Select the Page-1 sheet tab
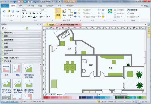 click(x=60, y=95)
